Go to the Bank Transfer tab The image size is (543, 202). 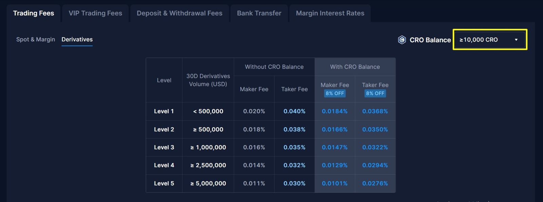pyautogui.click(x=259, y=13)
